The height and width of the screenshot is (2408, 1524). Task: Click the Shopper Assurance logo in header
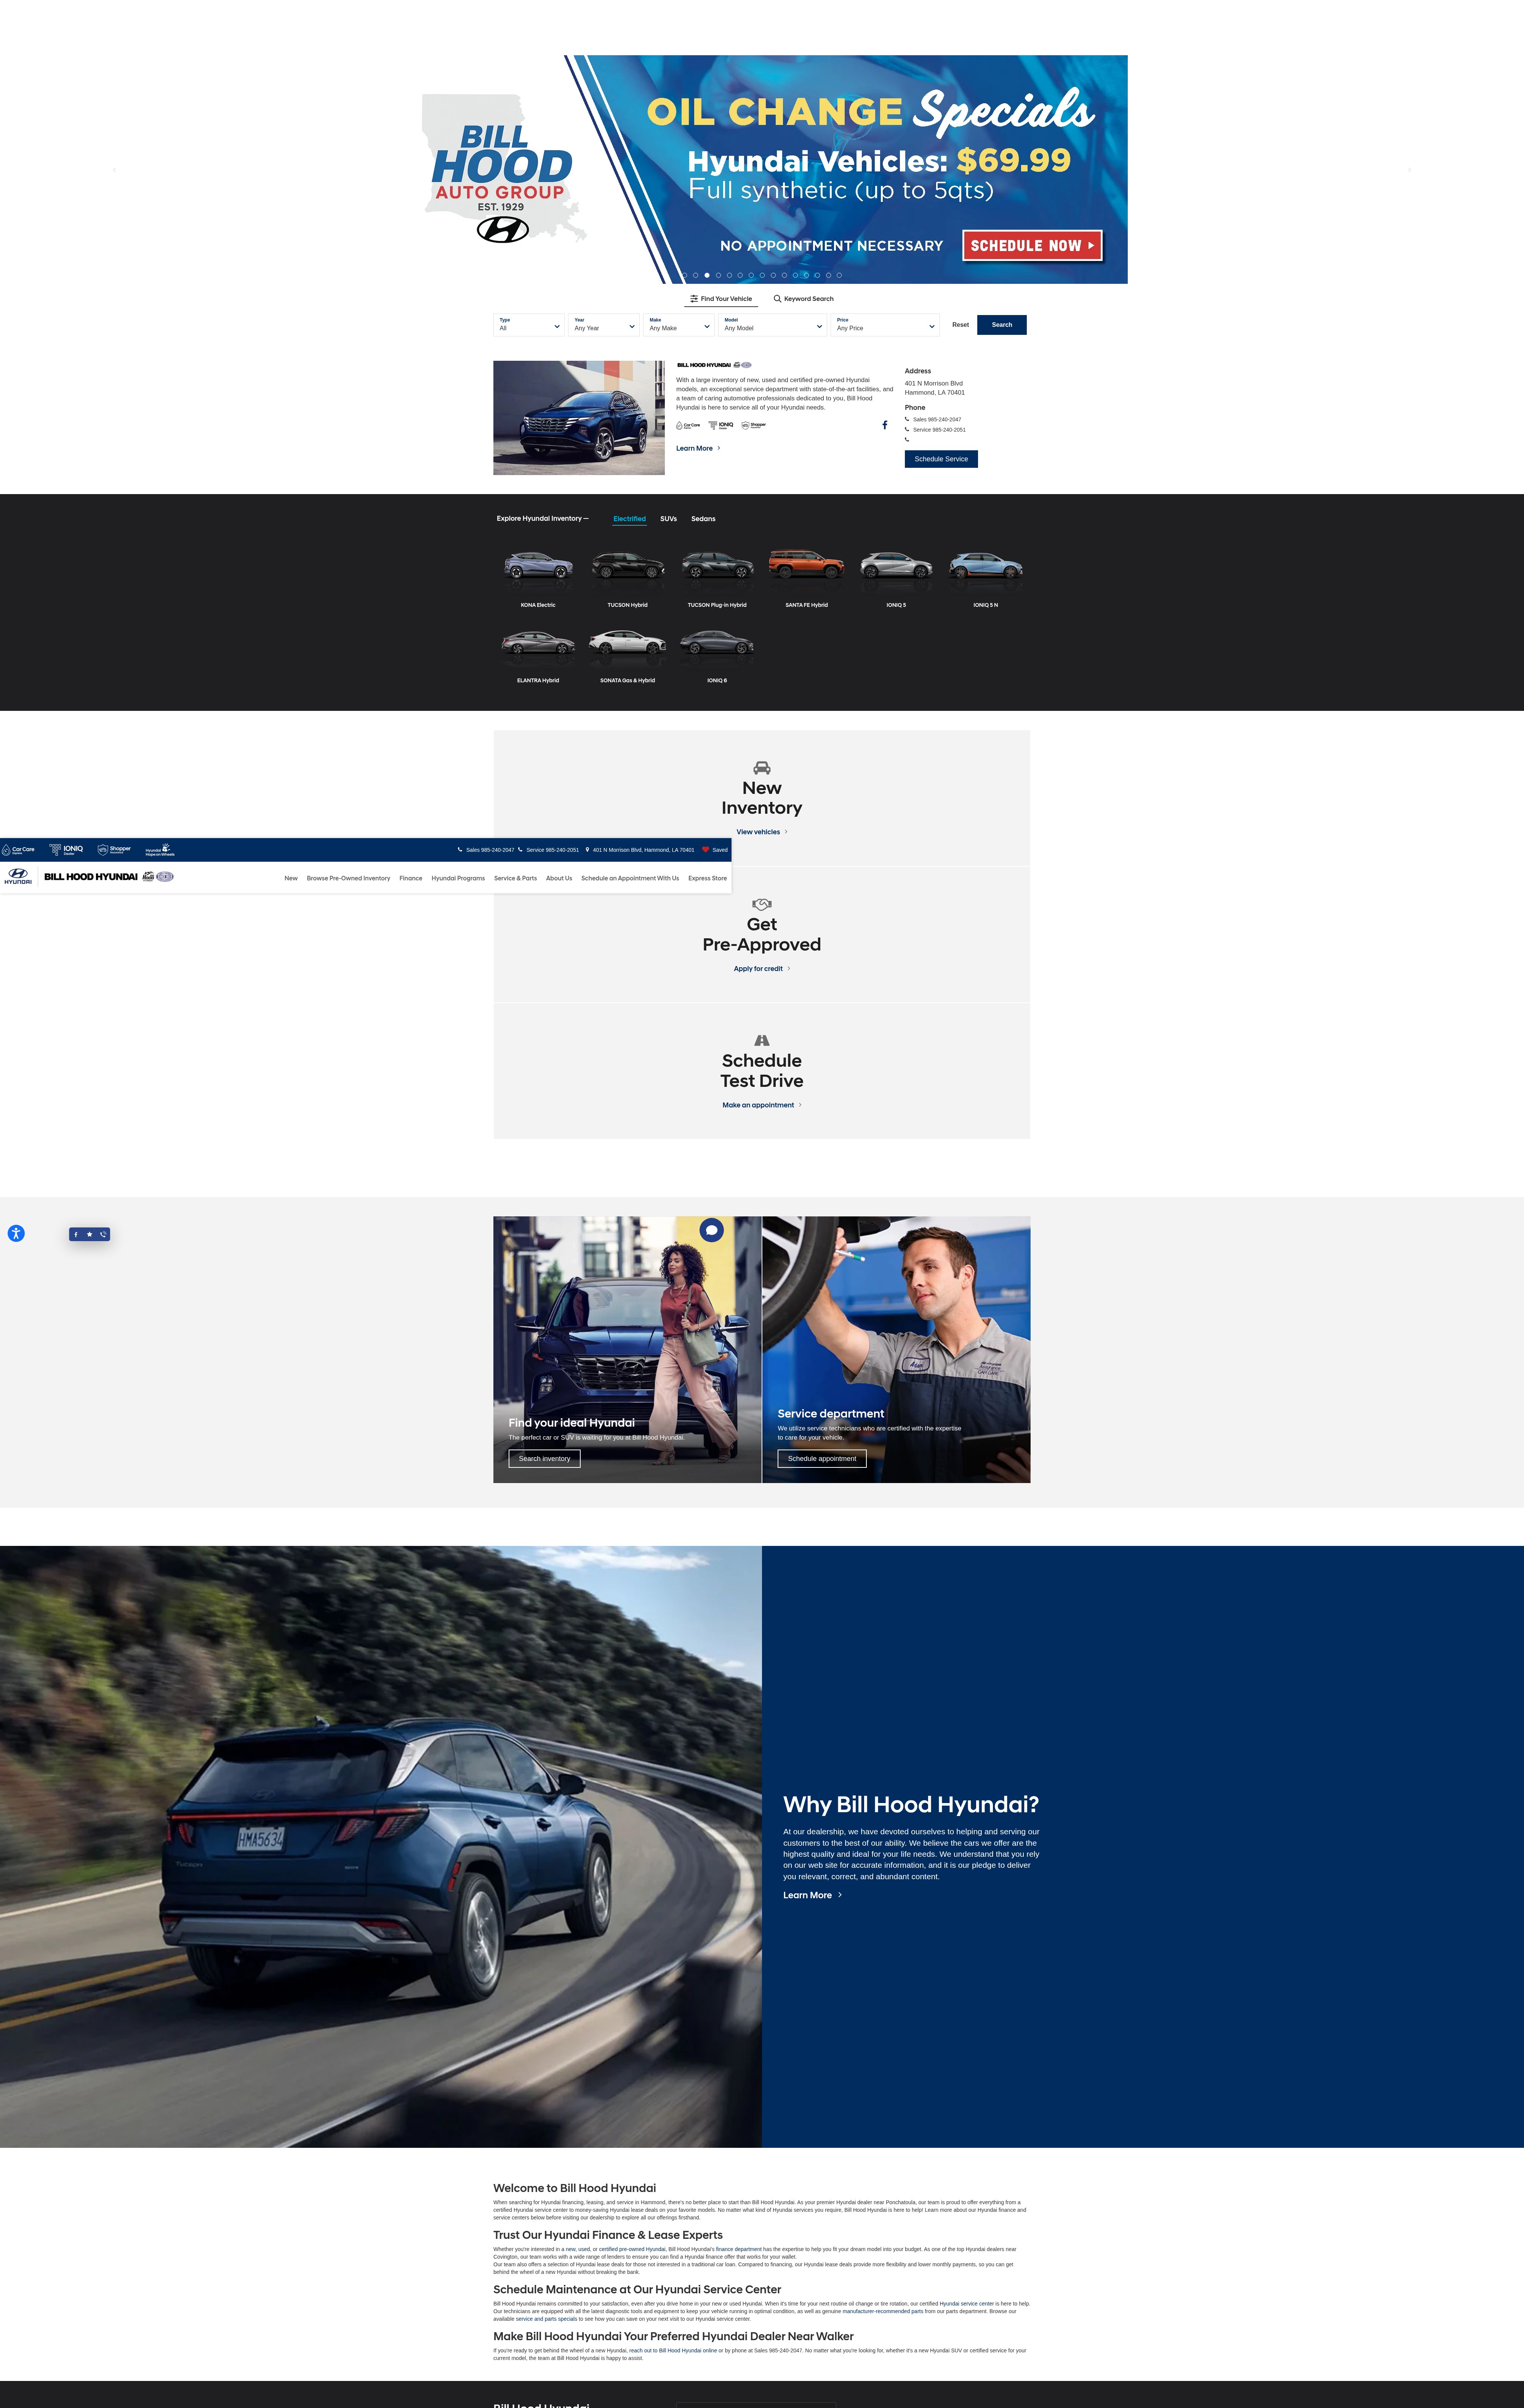pos(114,850)
